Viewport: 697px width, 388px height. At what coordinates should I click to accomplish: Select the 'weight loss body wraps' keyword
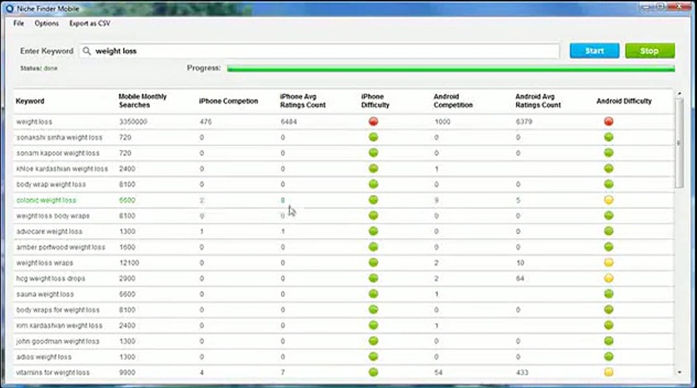click(x=53, y=216)
